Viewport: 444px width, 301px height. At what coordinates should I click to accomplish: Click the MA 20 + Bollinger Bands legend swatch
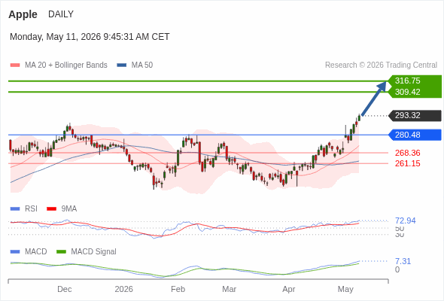click(x=15, y=65)
